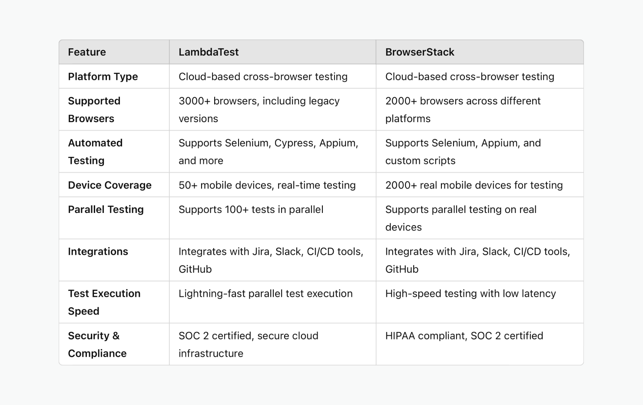Click the LambdaTest column header
The height and width of the screenshot is (405, 643).
[209, 52]
